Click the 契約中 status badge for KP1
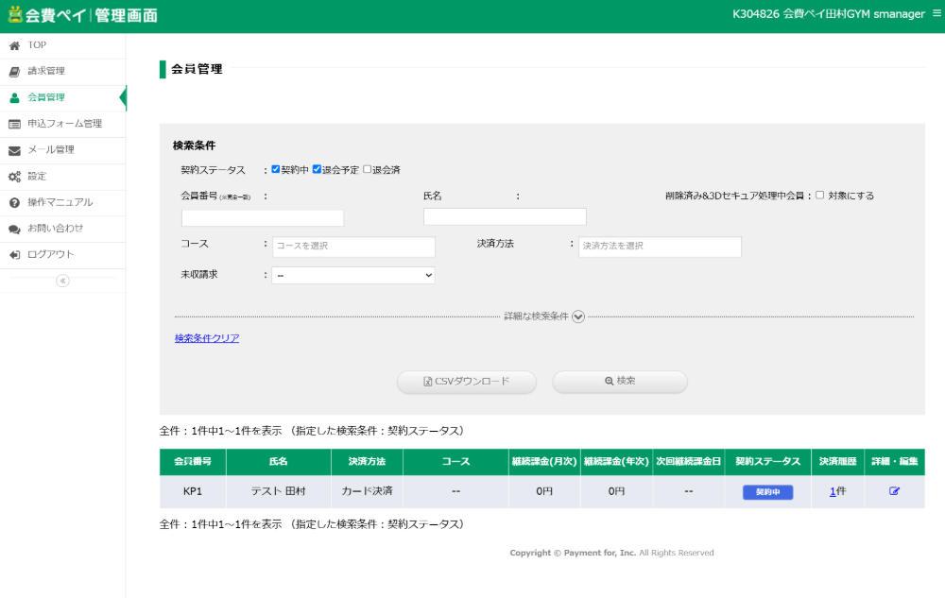 [767, 492]
